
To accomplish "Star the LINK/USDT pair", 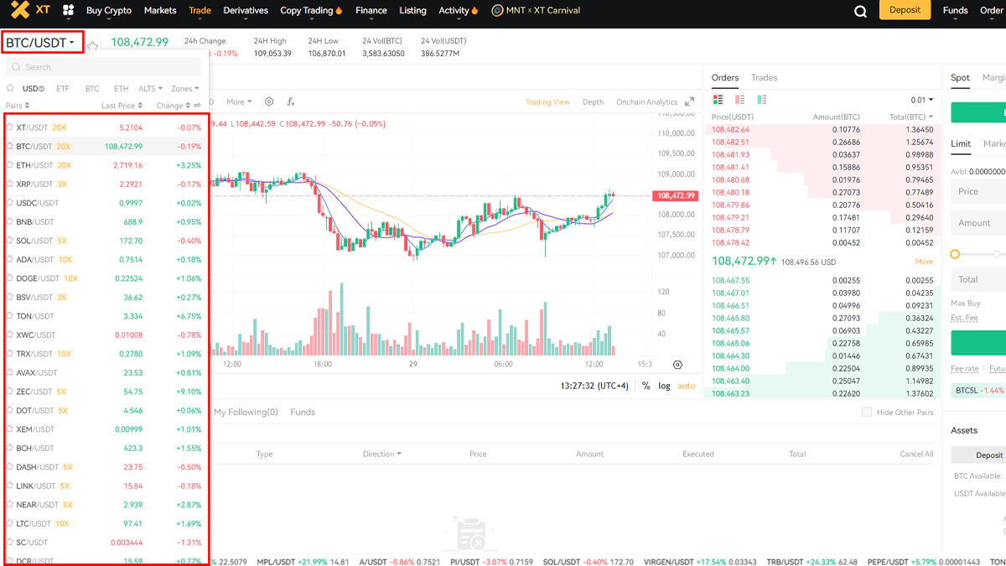I will click(10, 486).
